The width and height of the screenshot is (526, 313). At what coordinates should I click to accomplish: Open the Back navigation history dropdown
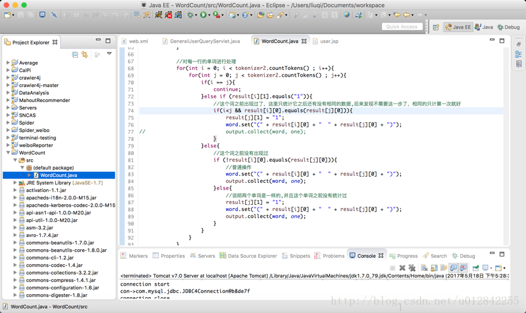tap(412, 15)
